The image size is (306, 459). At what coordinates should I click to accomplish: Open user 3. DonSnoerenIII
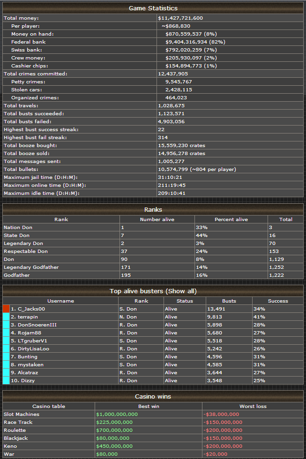[x=34, y=325]
